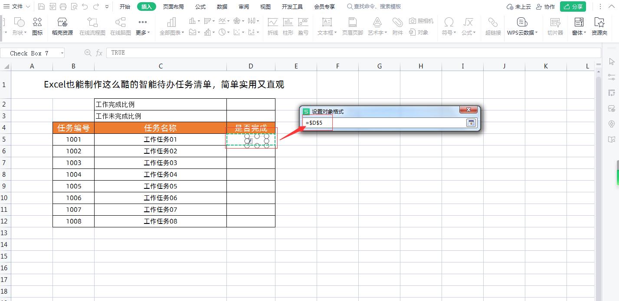619x301 pixels.
Task: Insert a text box (文本框)
Action: [327, 26]
